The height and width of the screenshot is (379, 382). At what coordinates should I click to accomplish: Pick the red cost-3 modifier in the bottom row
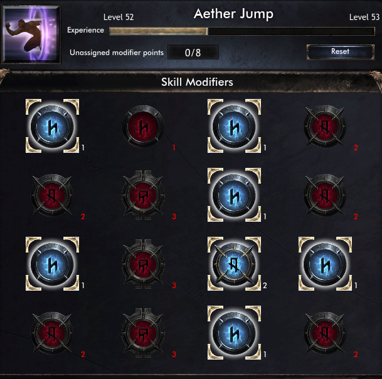point(143,333)
